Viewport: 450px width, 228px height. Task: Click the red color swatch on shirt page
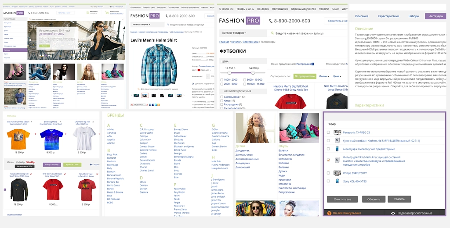(x=199, y=70)
